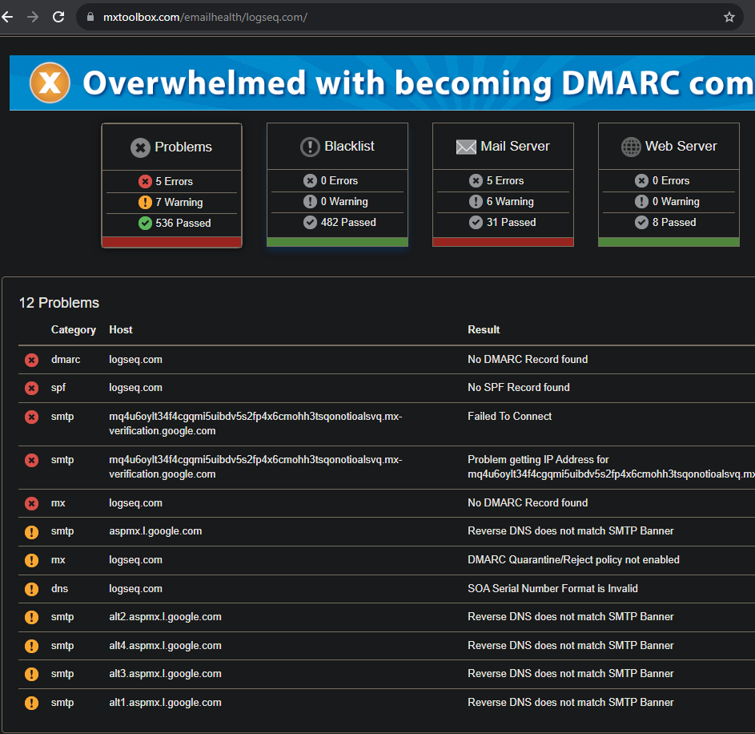Click the Host column header
Image resolution: width=755 pixels, height=734 pixels.
[x=120, y=329]
